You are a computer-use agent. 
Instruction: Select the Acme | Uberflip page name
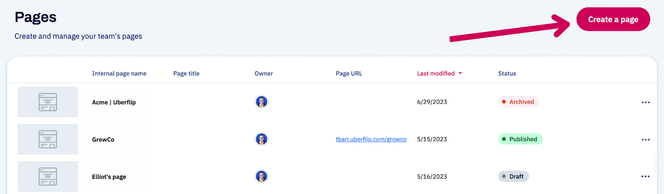tap(114, 102)
